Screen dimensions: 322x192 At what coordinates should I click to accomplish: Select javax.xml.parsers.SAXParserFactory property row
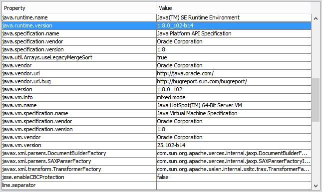[x=156, y=162]
